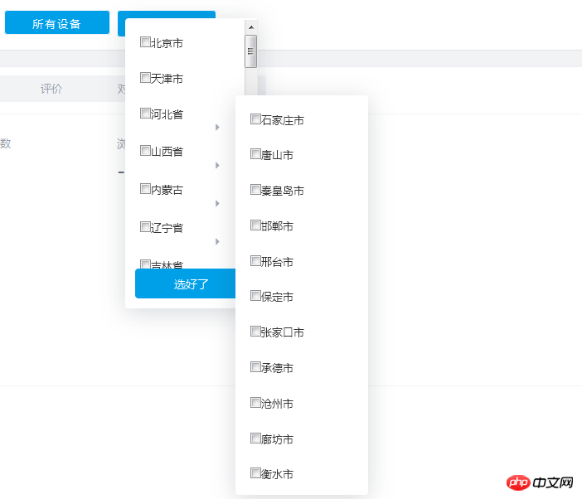The height and width of the screenshot is (499, 582).
Task: Expand the 山西省 submenu arrow
Action: pyautogui.click(x=217, y=165)
